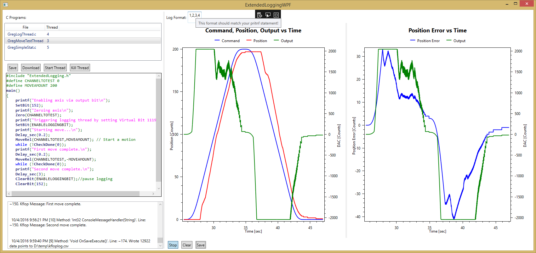Click the Download button

[31, 68]
